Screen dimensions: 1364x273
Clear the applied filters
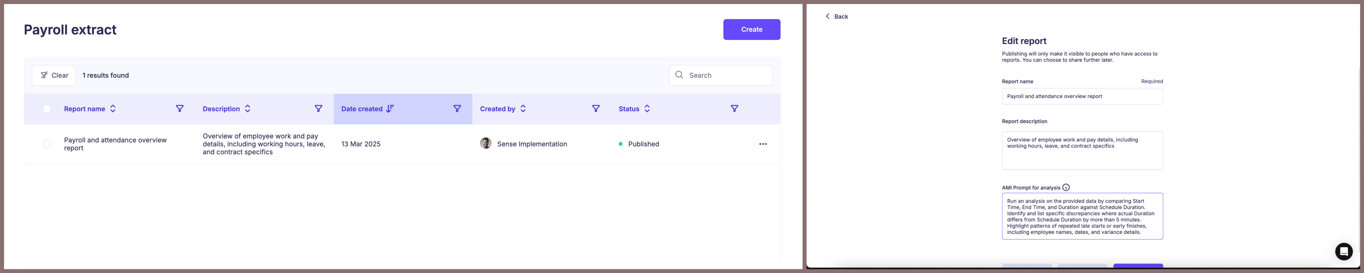pyautogui.click(x=54, y=76)
